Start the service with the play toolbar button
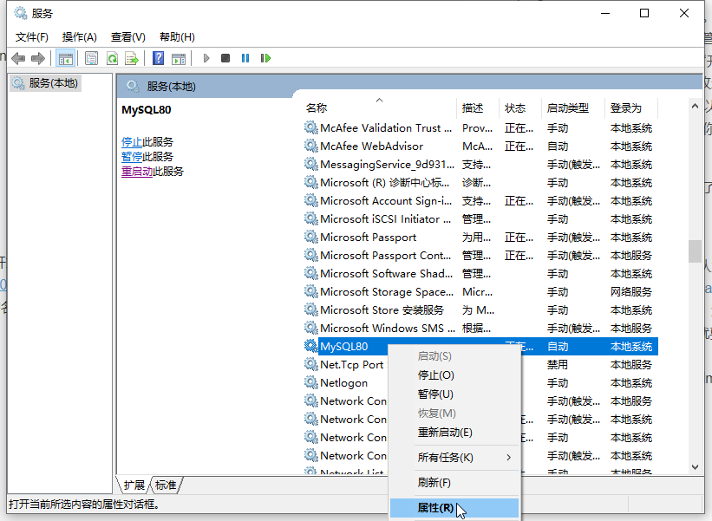This screenshot has width=712, height=521. (x=206, y=58)
